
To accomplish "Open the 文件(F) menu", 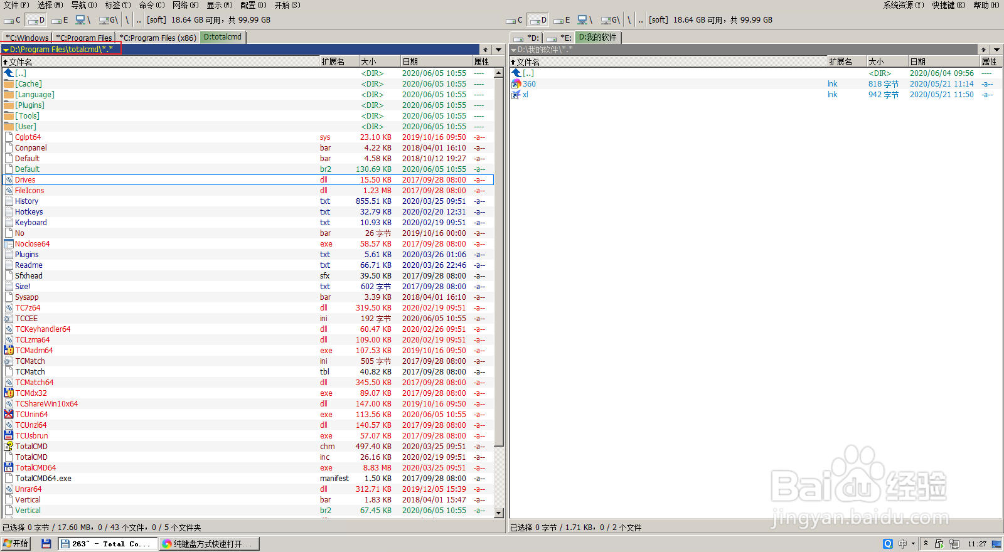I will point(16,5).
